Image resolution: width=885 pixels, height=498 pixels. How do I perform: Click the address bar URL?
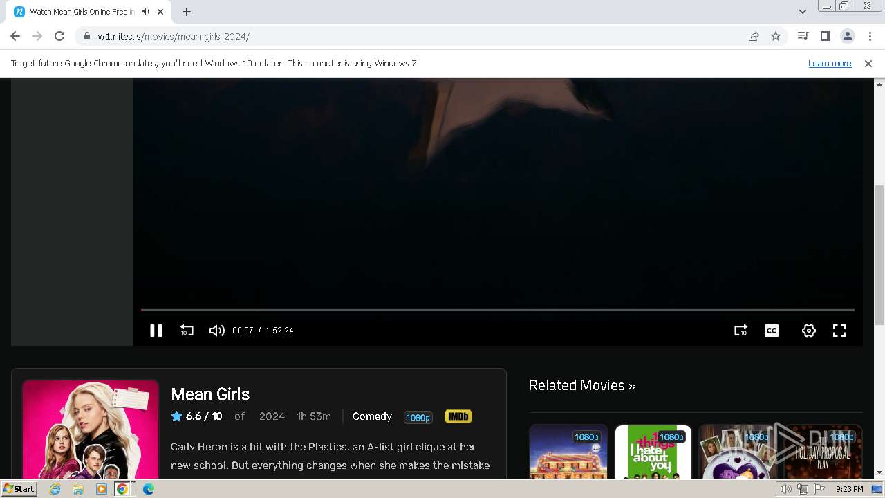[174, 37]
